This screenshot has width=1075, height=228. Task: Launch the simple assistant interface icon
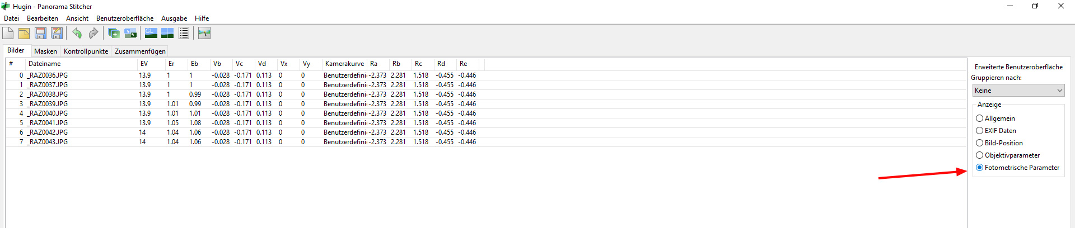tap(204, 34)
